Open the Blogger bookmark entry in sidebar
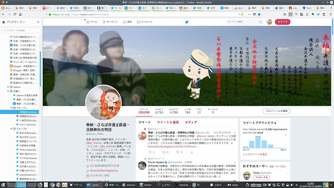Image resolution: width=334 pixels, height=188 pixels. (x=23, y=66)
